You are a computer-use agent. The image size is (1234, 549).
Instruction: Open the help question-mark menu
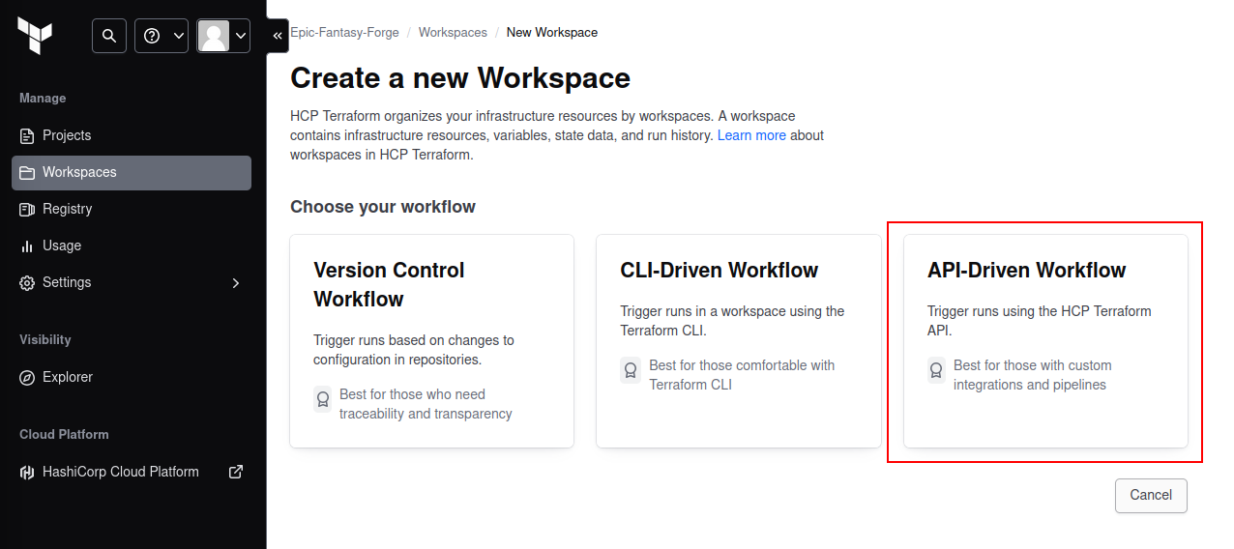click(x=162, y=36)
